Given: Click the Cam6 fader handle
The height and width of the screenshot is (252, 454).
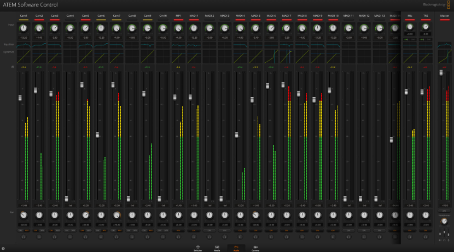Looking at the screenshot, I should pyautogui.click(x=97, y=135).
